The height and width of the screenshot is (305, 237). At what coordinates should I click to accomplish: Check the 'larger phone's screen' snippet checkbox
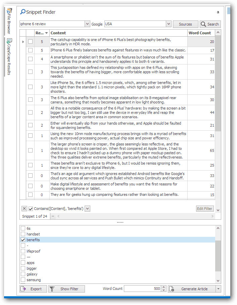click(x=30, y=150)
